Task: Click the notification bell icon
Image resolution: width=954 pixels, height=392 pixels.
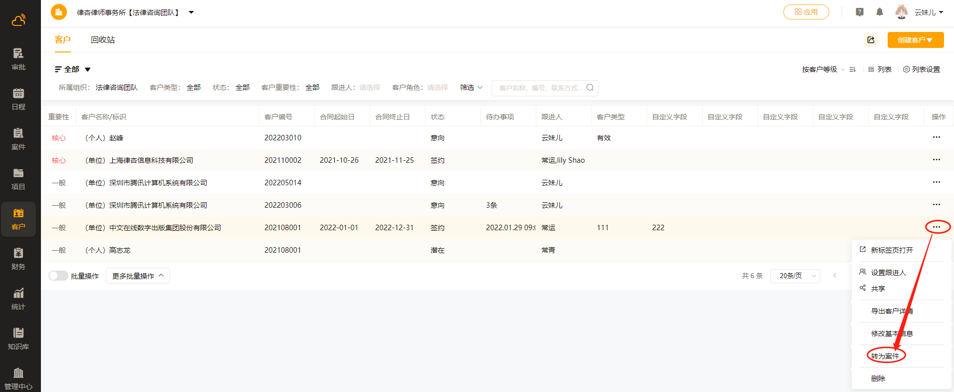Action: point(880,12)
